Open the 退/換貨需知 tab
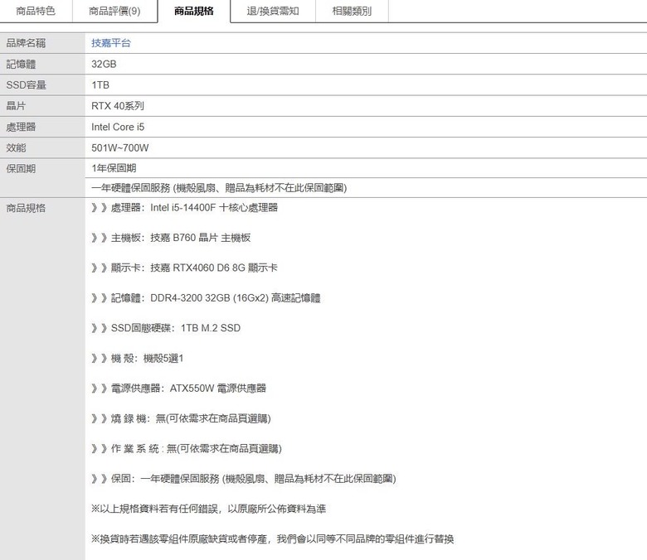This screenshot has width=647, height=560. (273, 11)
